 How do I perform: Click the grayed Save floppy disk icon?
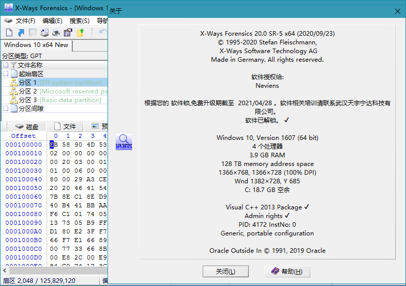[32, 33]
